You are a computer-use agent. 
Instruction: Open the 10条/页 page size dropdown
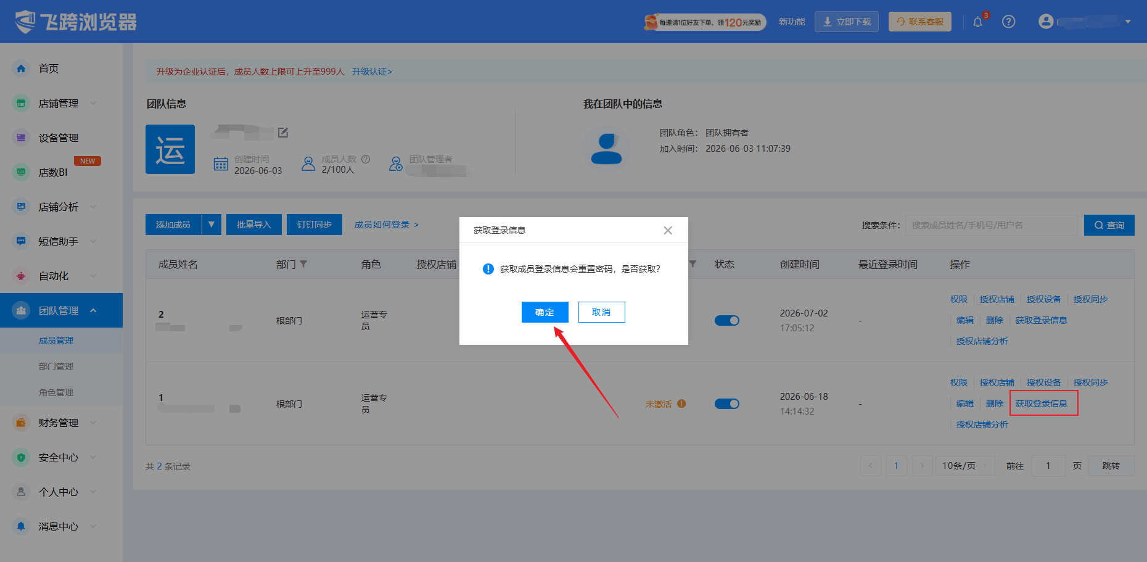click(965, 466)
